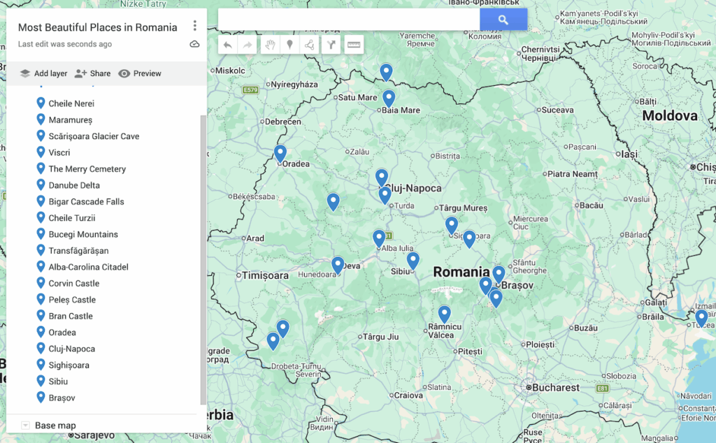Click the map pin at Alba Iulia
Viewport: 716px width, 443px height.
tap(379, 239)
